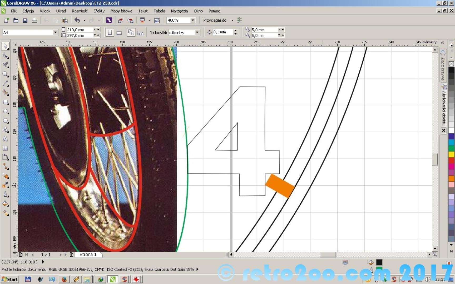This screenshot has width=455, height=284.
Task: Select the Text tool in toolbox
Action: pyautogui.click(x=5, y=139)
